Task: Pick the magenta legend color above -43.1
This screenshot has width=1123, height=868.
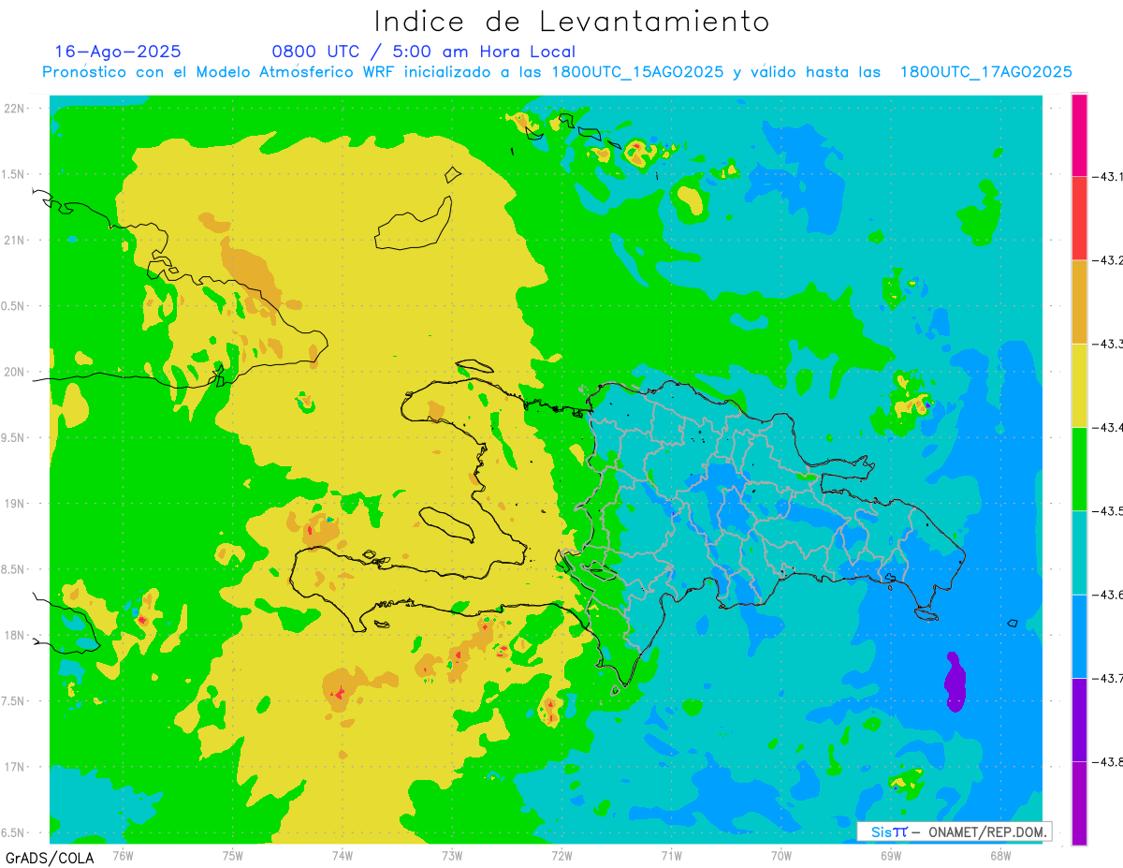Action: [x=1079, y=135]
